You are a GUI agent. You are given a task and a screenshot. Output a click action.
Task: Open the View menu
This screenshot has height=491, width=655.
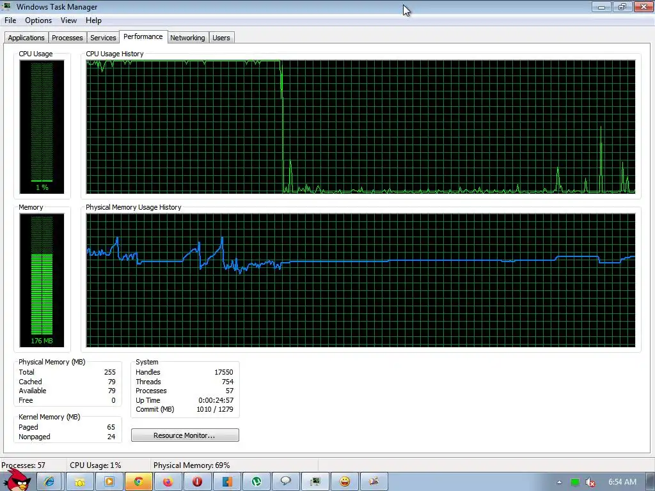(68, 20)
